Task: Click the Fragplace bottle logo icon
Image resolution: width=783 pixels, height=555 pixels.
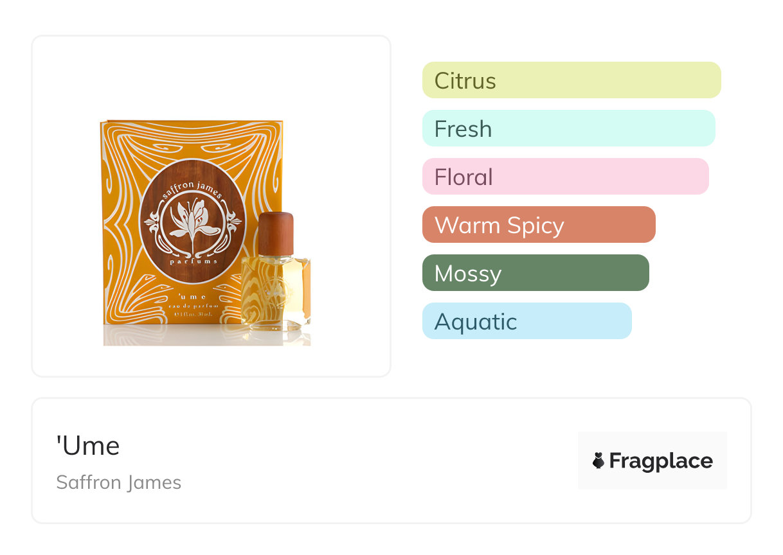Action: [x=598, y=461]
